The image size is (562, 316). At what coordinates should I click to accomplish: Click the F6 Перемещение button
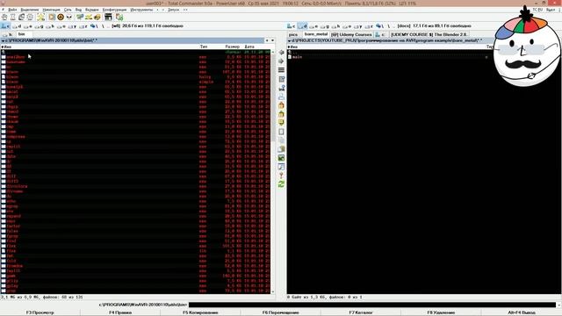pos(281,312)
